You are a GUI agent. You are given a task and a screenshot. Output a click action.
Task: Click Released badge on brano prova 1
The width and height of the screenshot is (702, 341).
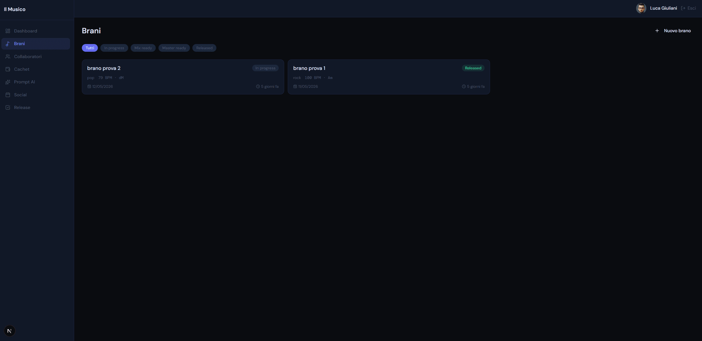[x=473, y=68]
